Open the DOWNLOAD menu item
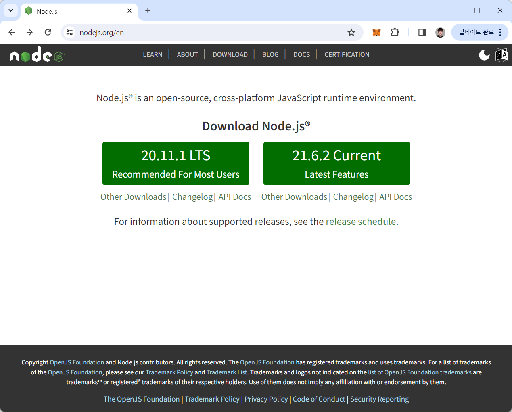 230,54
